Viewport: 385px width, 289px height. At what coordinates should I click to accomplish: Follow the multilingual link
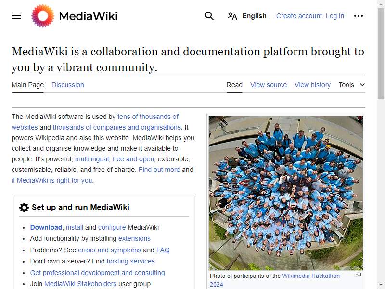91,159
